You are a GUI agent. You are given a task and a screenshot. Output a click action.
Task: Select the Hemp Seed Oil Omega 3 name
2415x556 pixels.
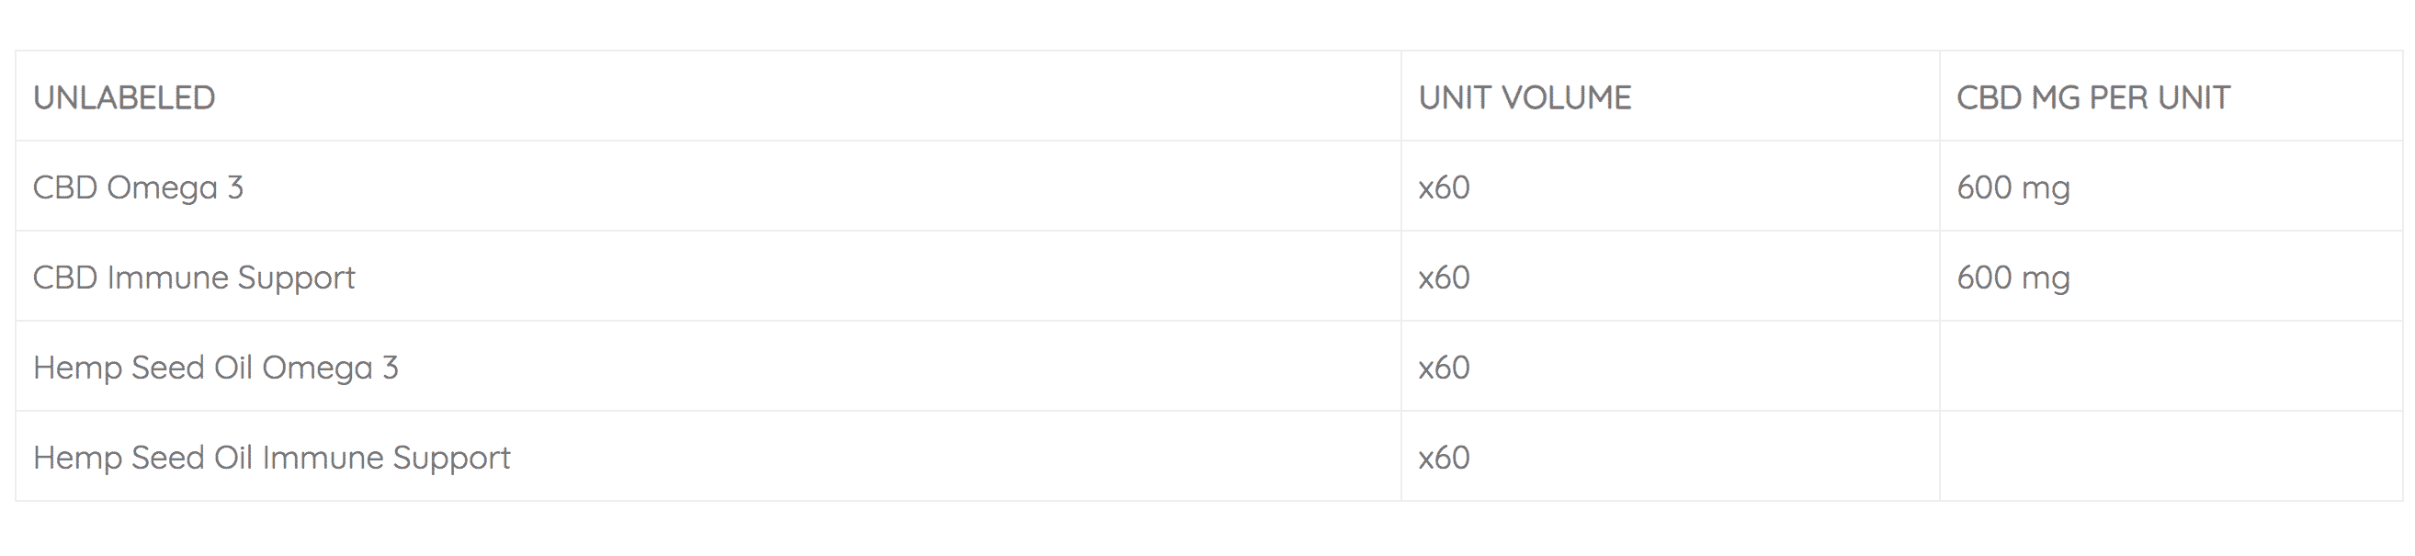click(x=216, y=368)
